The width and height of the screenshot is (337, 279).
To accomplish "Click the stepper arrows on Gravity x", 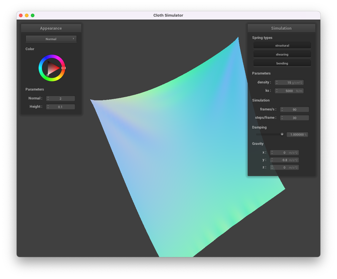I will [272, 153].
